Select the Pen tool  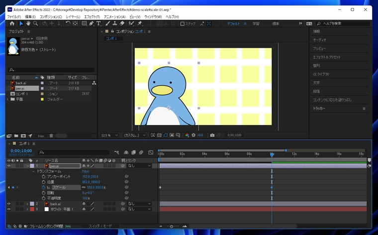92,23
